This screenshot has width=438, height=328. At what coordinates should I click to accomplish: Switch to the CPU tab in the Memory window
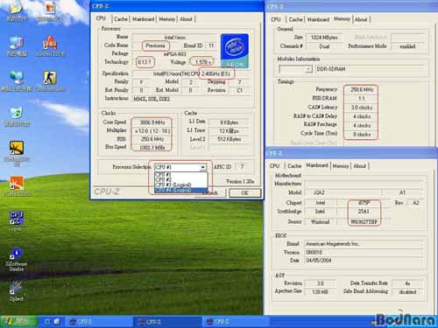click(276, 19)
